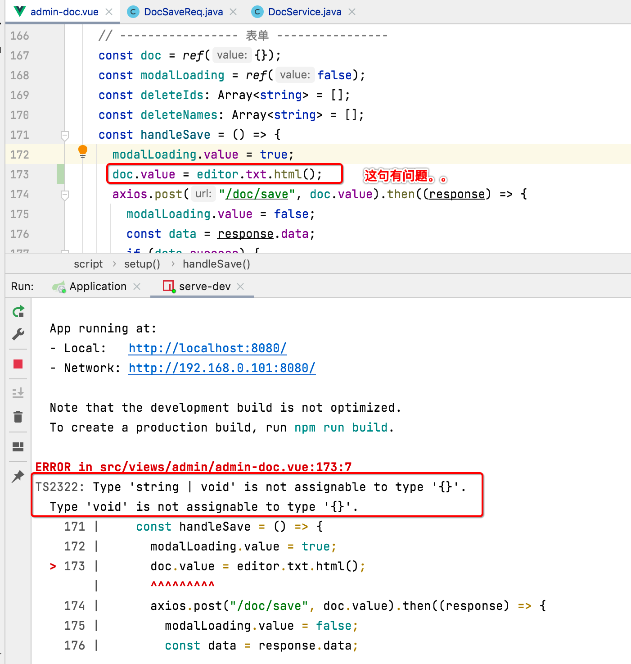The width and height of the screenshot is (631, 664).
Task: Open run configuration with the wrench icon
Action: click(x=18, y=334)
